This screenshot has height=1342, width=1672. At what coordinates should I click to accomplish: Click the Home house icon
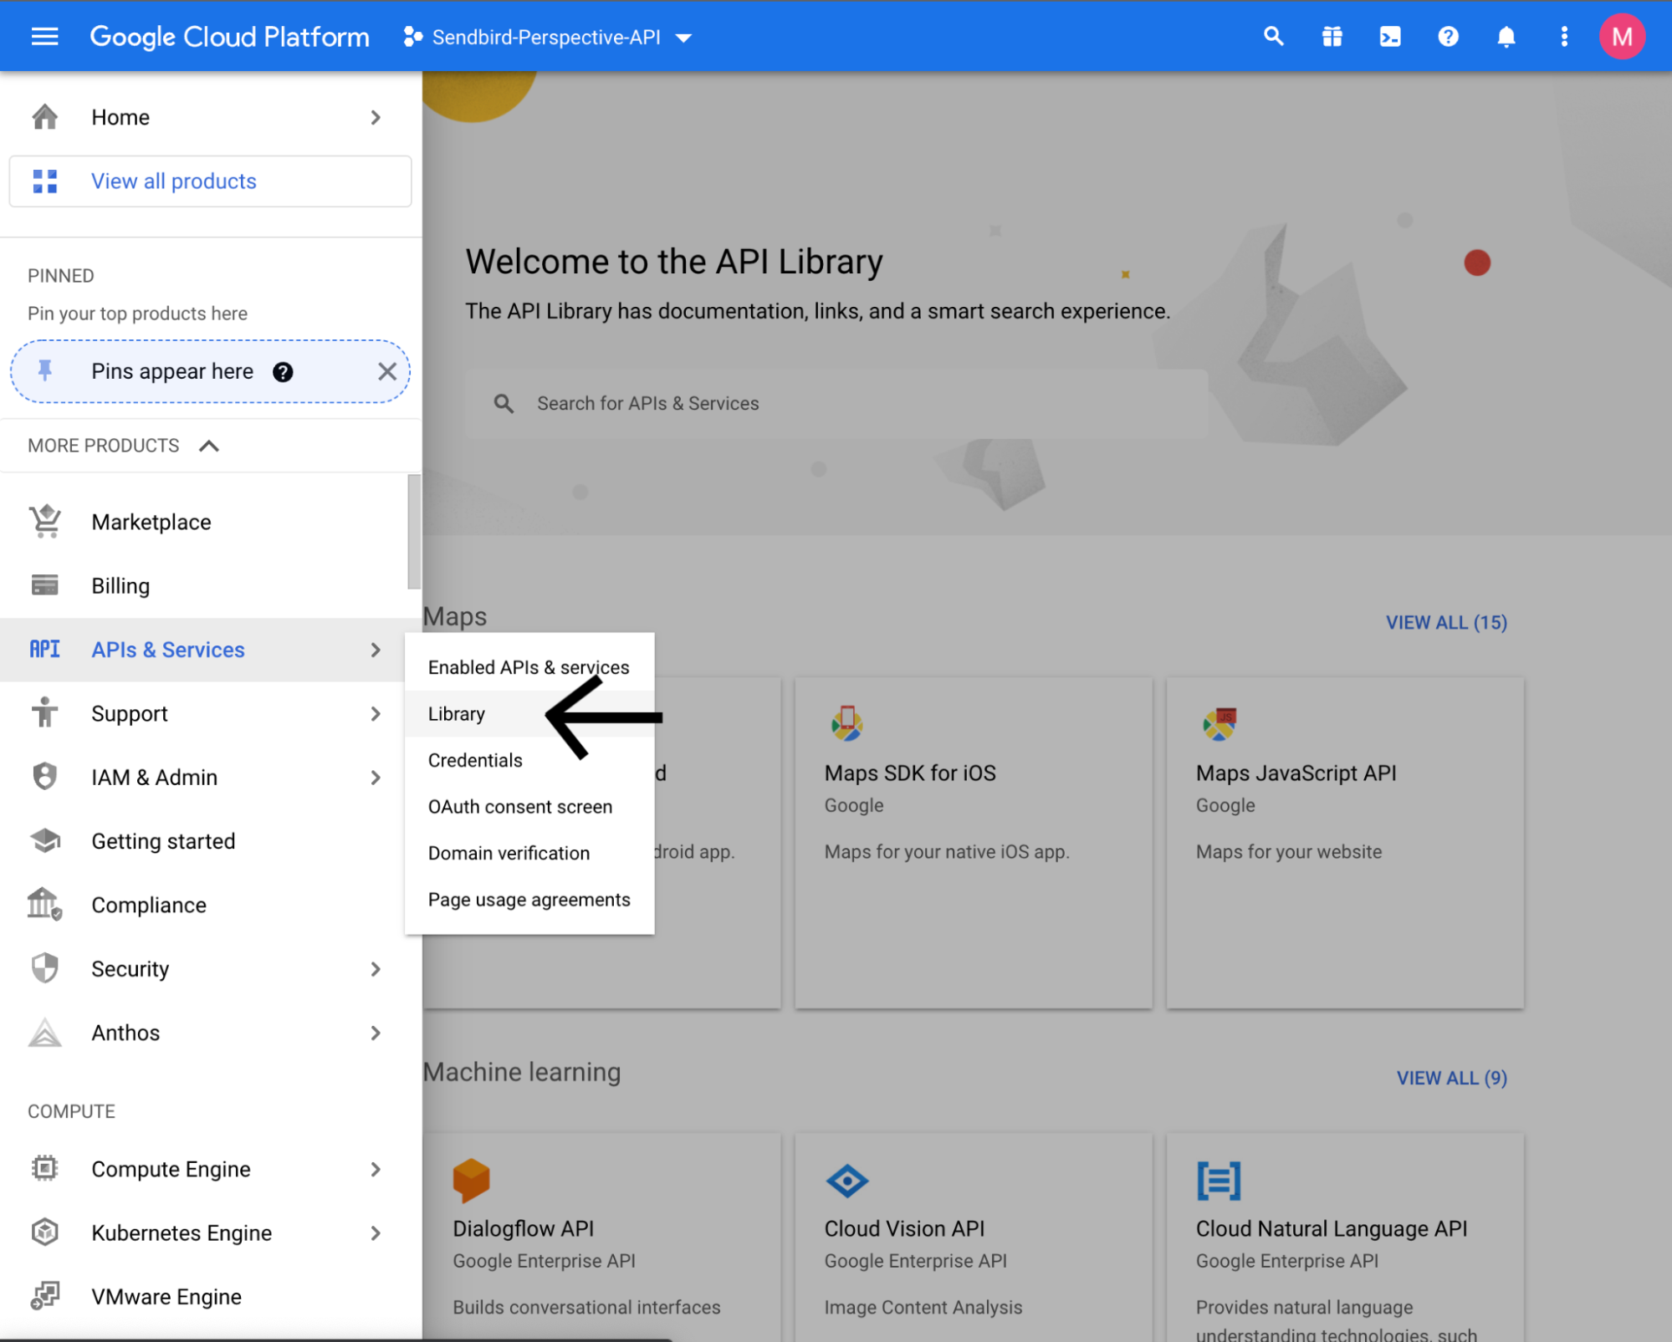point(45,117)
